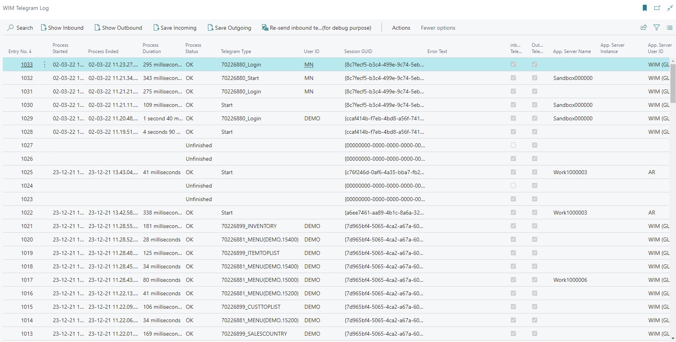Select Fewer options in the action bar
This screenshot has width=676, height=342.
pos(438,28)
